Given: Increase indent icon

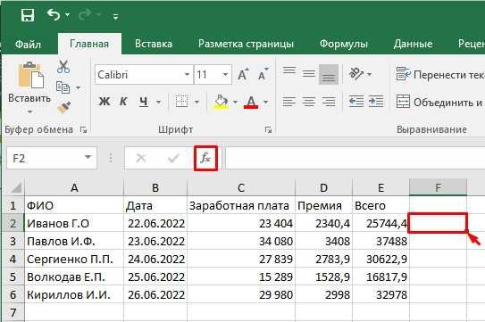Looking at the screenshot, I should click(x=376, y=102).
